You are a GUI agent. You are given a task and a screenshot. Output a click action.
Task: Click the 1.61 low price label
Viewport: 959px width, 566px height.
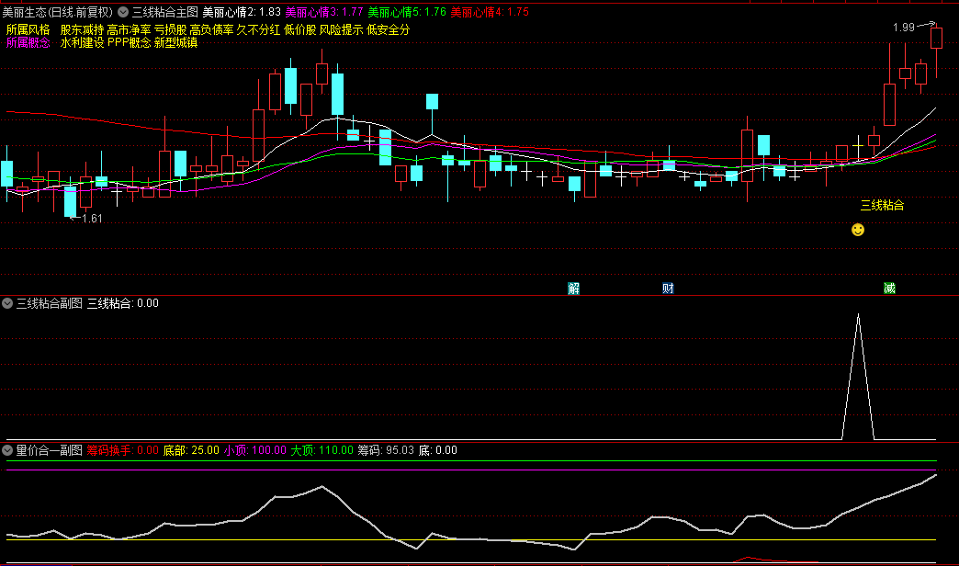click(93, 218)
